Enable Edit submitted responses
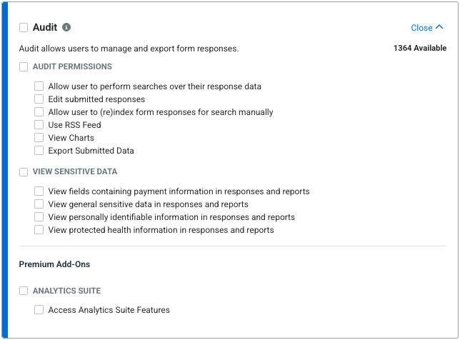The image size is (460, 340). (x=39, y=99)
